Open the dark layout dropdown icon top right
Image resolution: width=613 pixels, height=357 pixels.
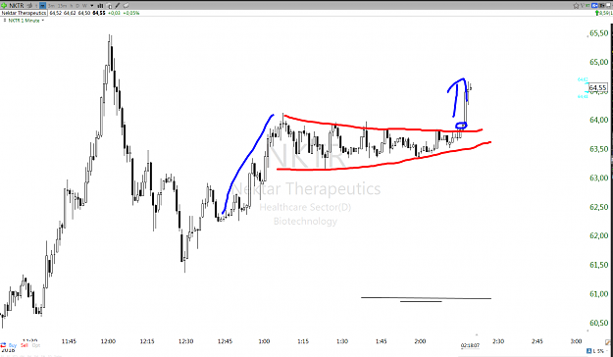[x=601, y=6]
